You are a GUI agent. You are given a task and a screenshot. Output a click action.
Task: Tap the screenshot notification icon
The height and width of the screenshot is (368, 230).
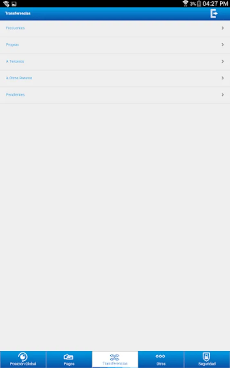14,4
